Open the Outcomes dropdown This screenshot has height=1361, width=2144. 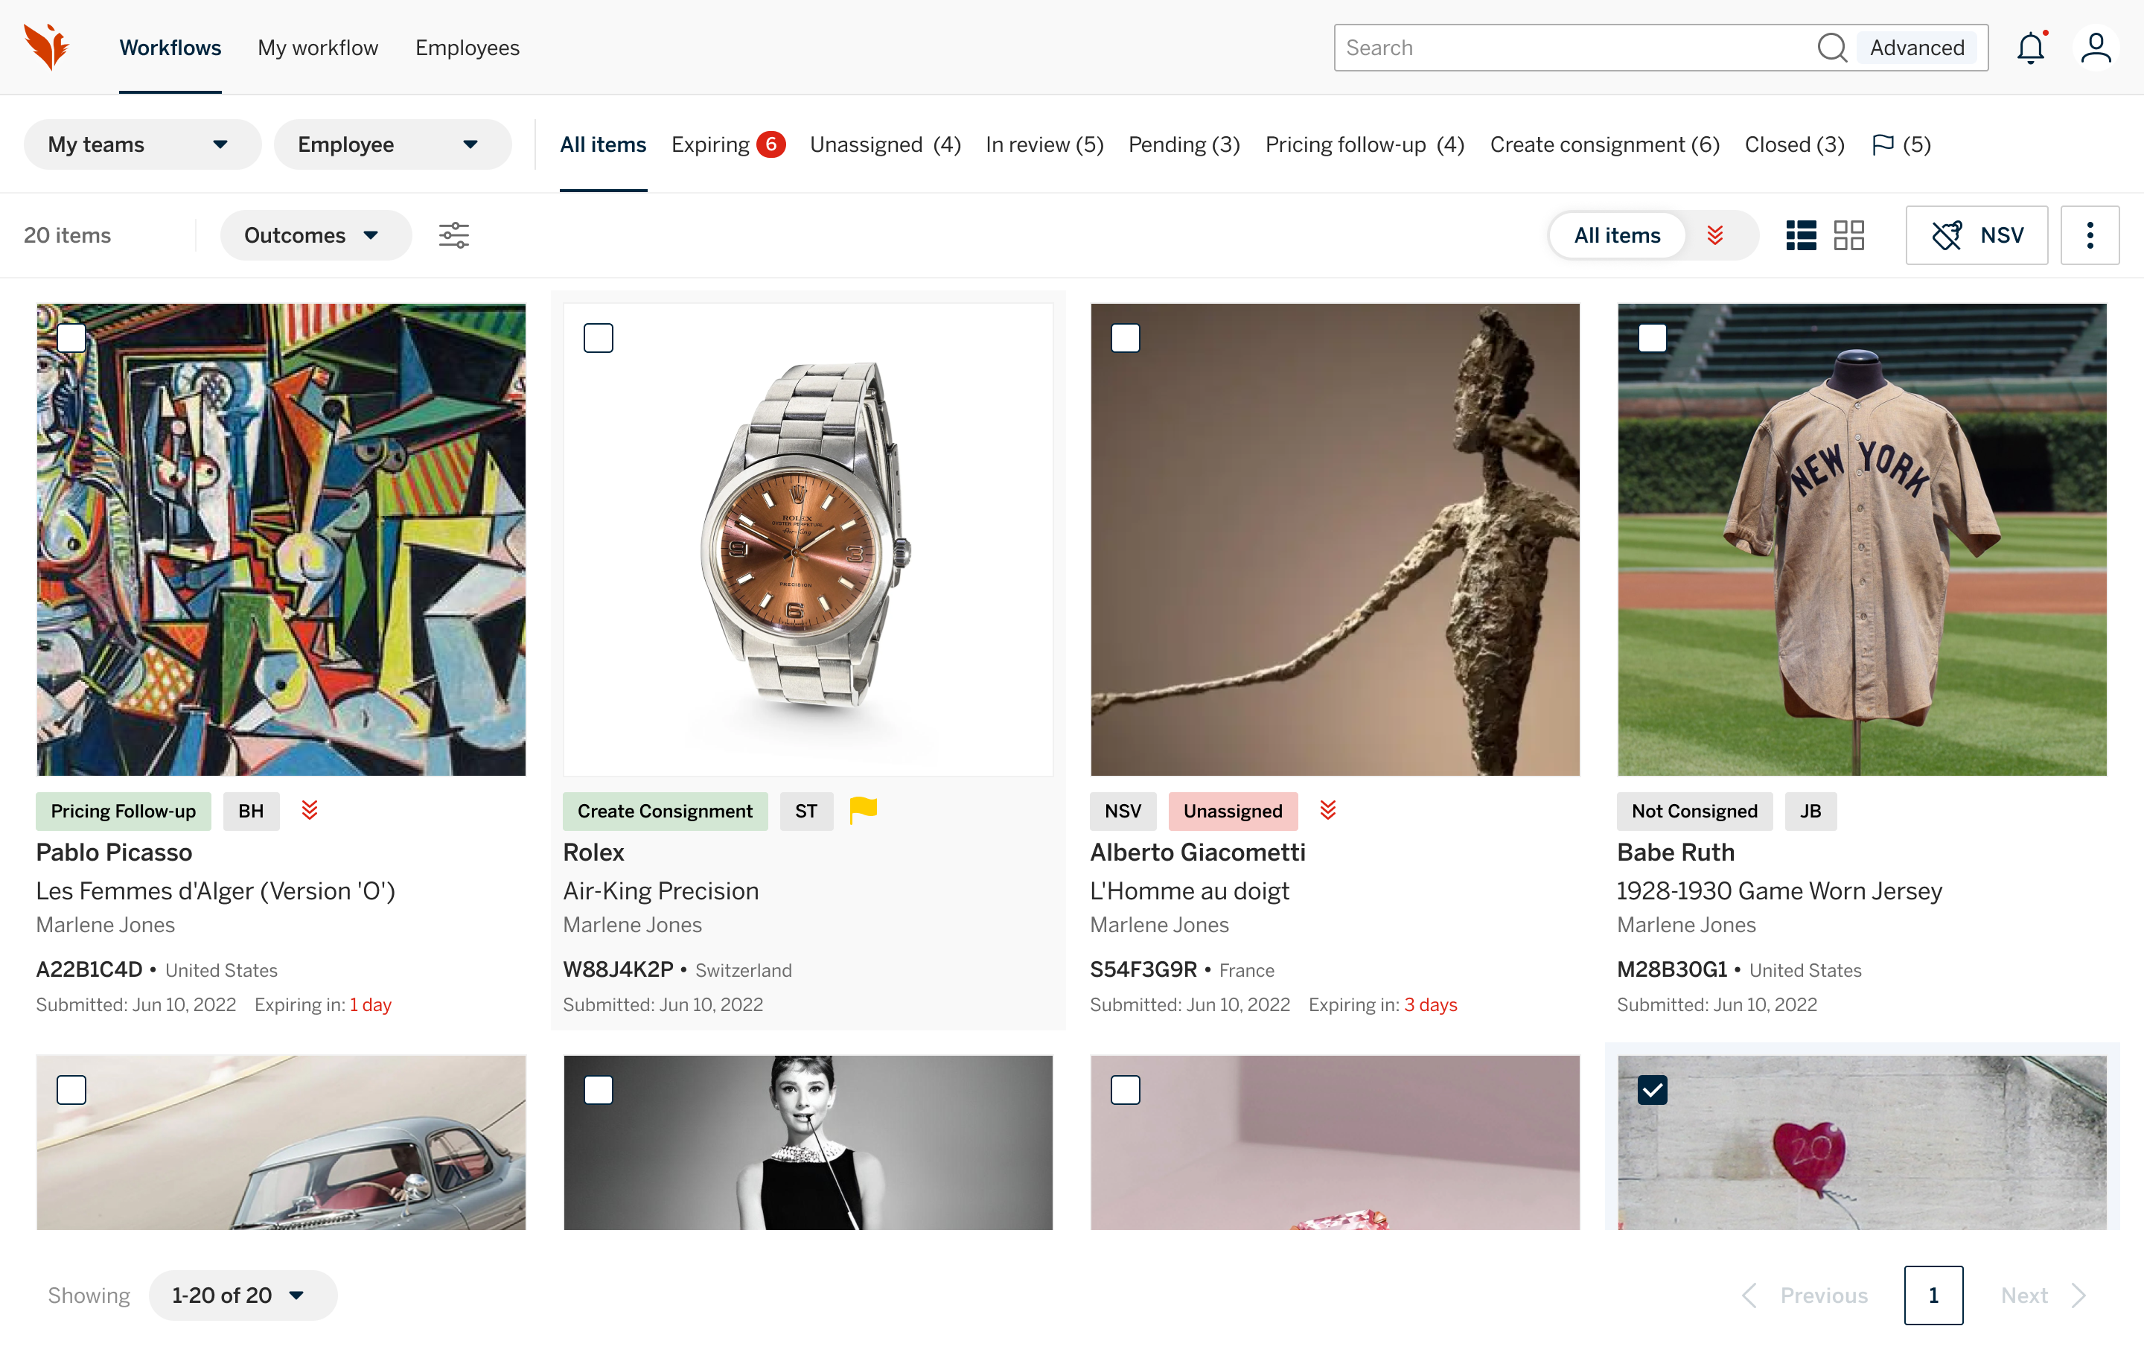pyautogui.click(x=316, y=235)
